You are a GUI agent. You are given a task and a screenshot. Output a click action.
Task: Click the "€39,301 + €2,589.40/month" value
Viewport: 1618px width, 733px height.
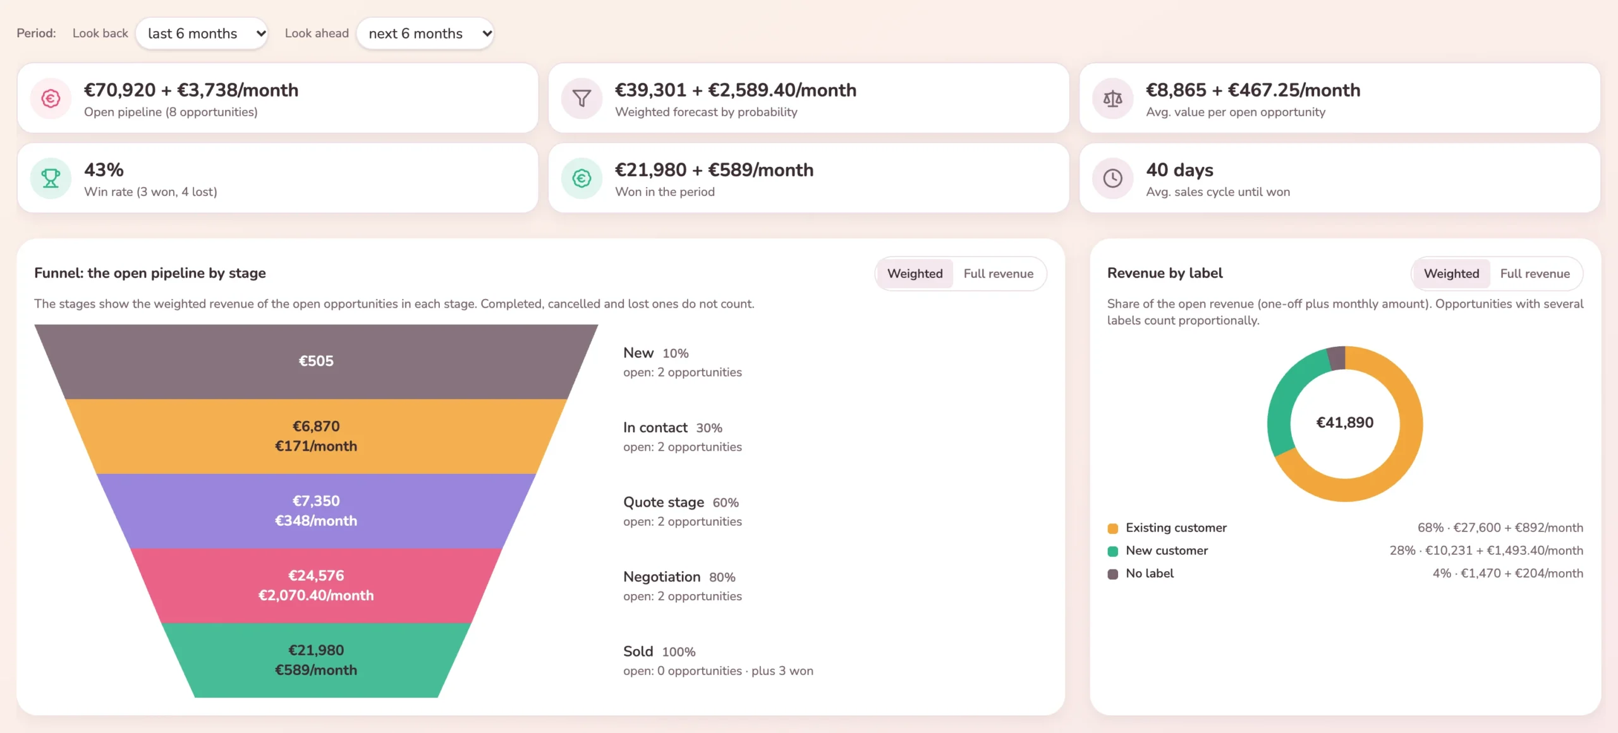tap(736, 90)
